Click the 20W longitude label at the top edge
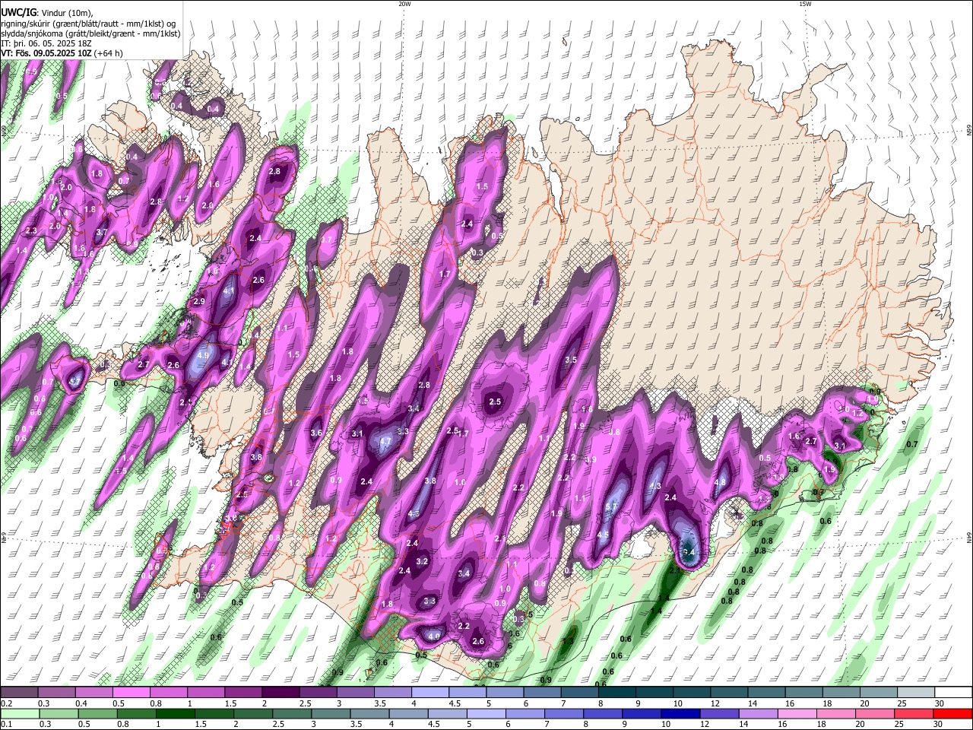 pos(404,4)
